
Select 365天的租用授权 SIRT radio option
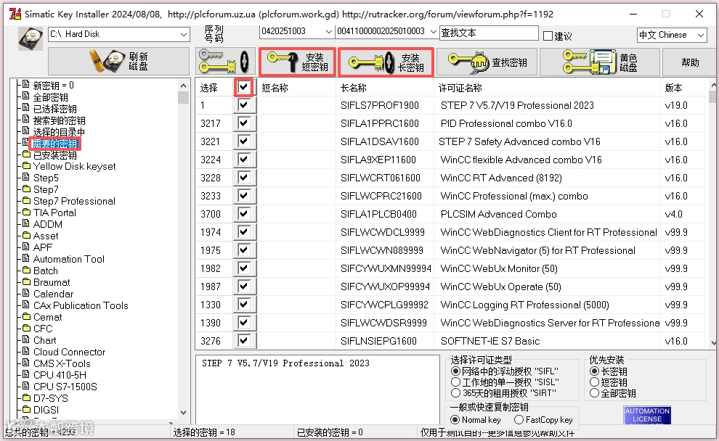[455, 393]
